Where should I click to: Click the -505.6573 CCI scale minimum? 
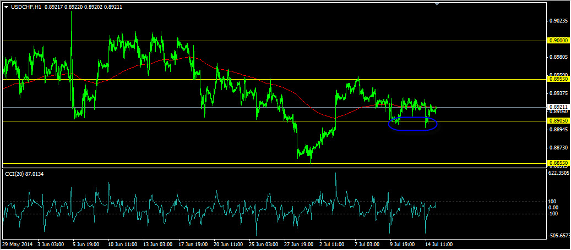(x=558, y=236)
